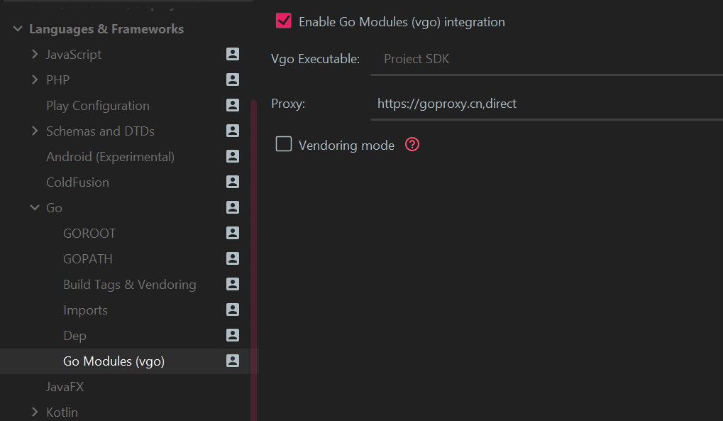Uncheck the Enable Go Modules checkbox

283,21
